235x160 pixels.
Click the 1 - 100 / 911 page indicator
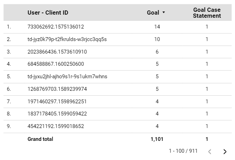(x=183, y=151)
